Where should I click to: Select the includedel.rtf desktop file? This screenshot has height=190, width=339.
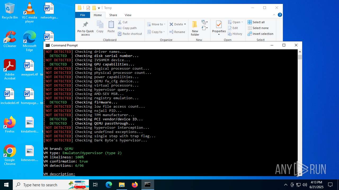(x=10, y=97)
